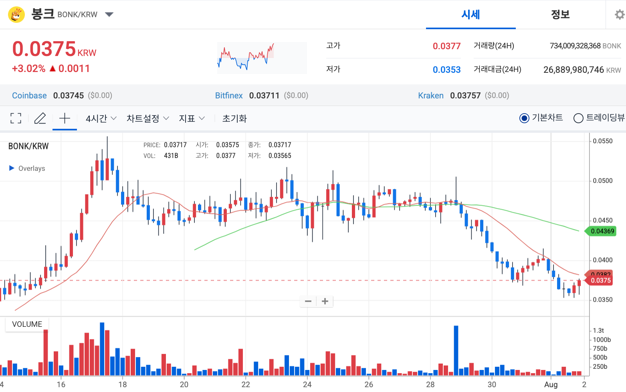Click the 0.0500 price axis label
The height and width of the screenshot is (392, 626).
coord(603,181)
